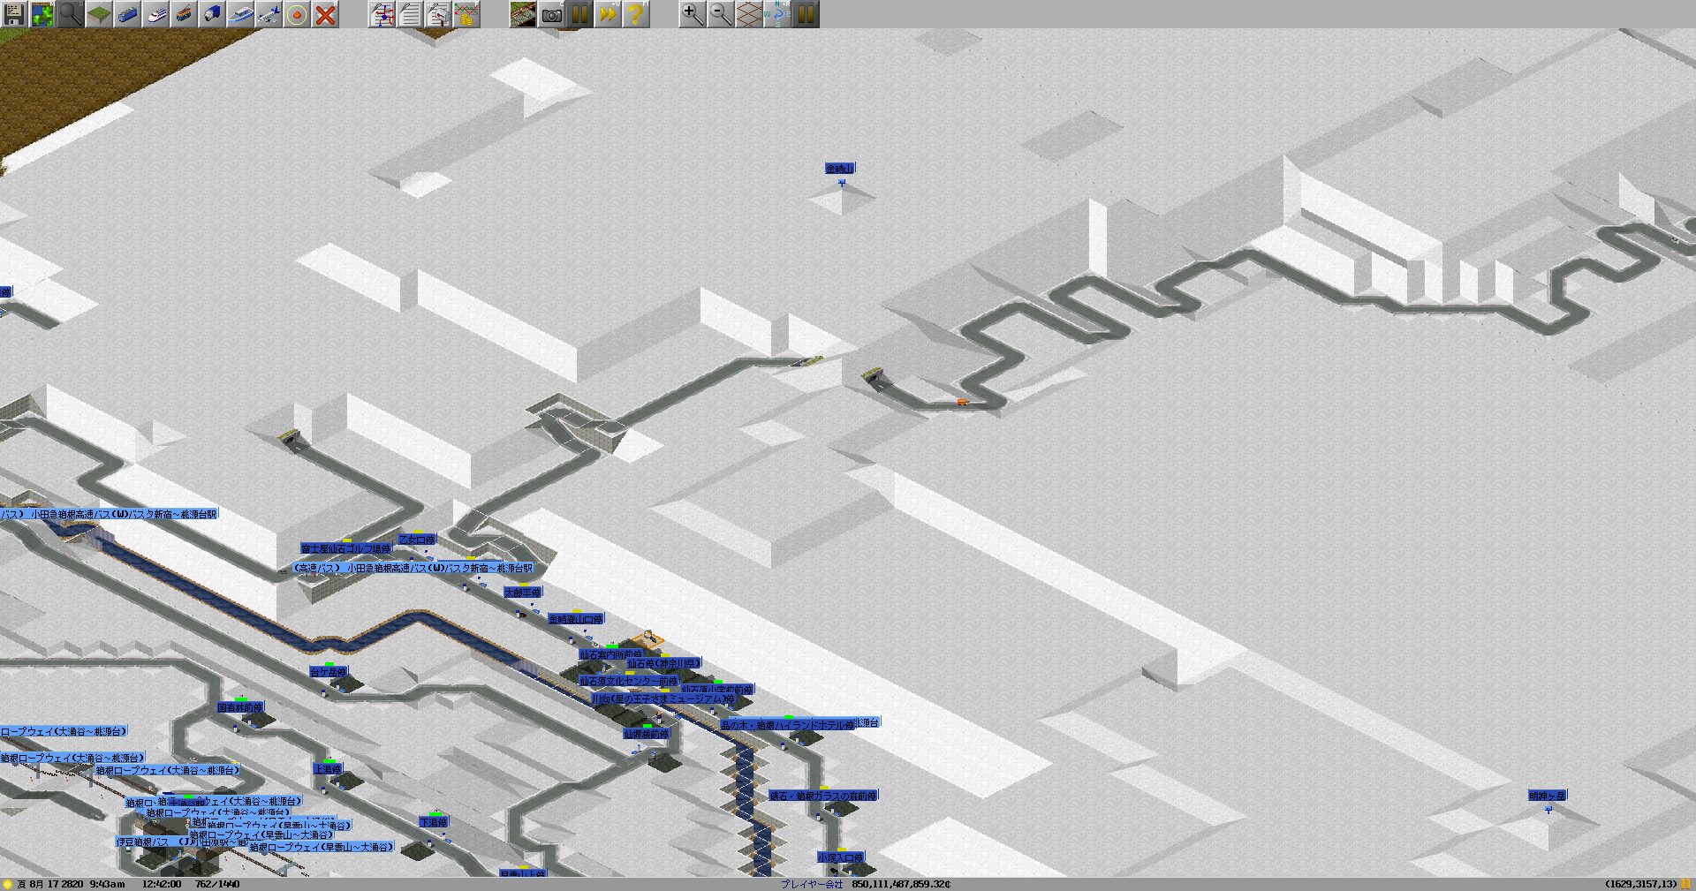Zoom out with the minus magnifier
Image resolution: width=1696 pixels, height=891 pixels.
(721, 14)
